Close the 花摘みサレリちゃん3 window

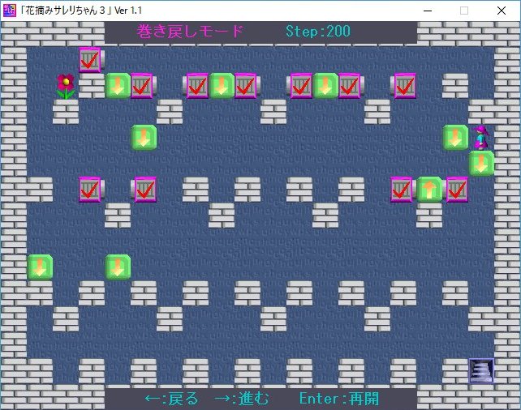pyautogui.click(x=502, y=11)
